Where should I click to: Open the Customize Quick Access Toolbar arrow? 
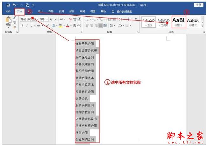click(33, 5)
